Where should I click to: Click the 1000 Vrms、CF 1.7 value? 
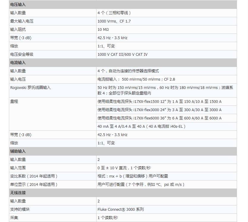tap(114, 21)
